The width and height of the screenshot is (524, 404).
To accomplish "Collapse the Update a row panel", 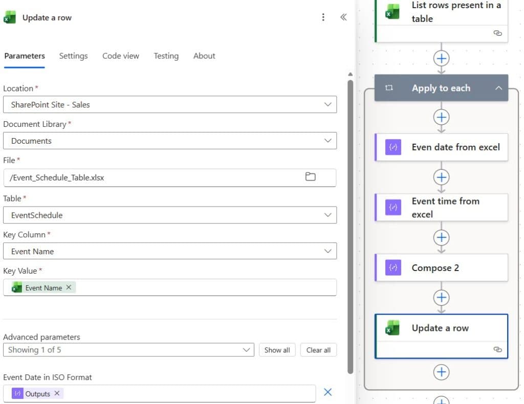I will point(343,17).
